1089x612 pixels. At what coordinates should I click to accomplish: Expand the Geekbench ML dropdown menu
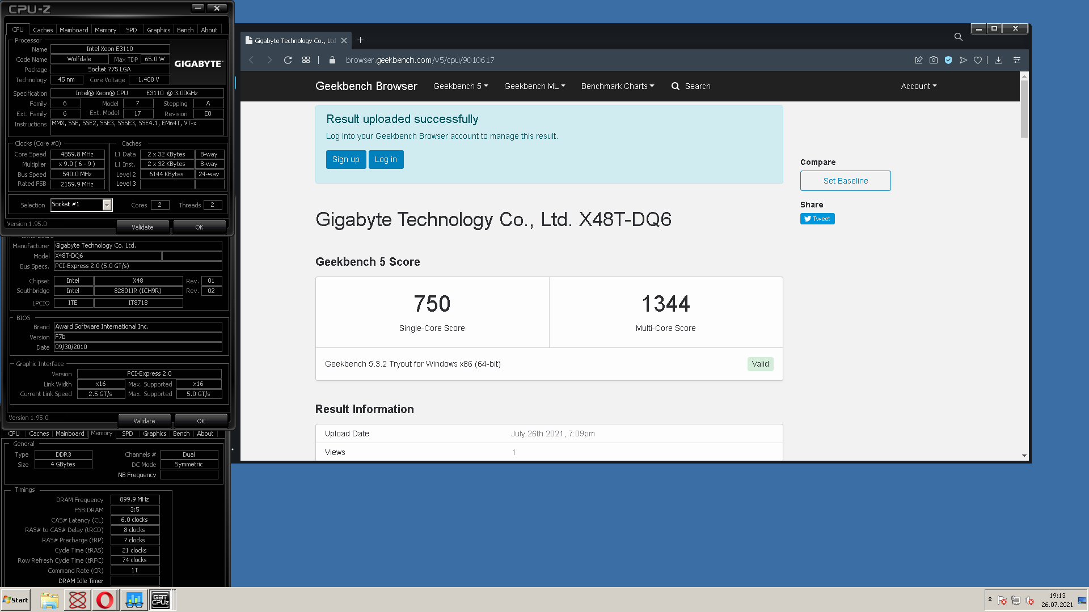click(535, 86)
